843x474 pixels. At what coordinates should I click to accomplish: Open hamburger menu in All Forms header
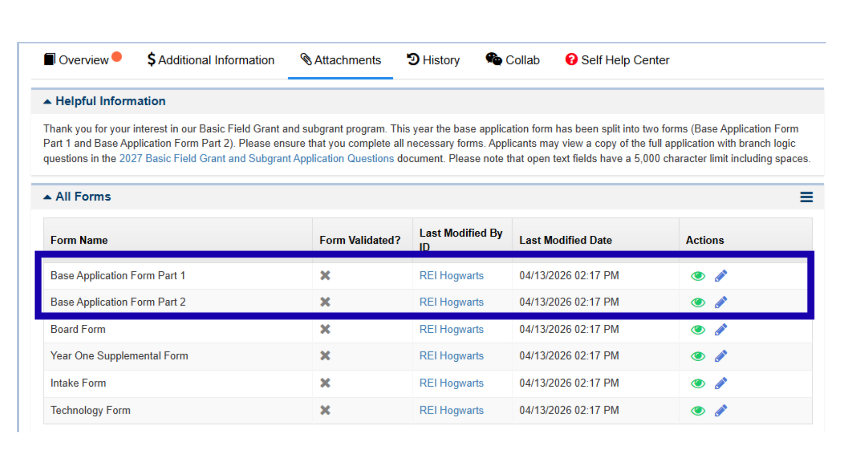(x=806, y=197)
